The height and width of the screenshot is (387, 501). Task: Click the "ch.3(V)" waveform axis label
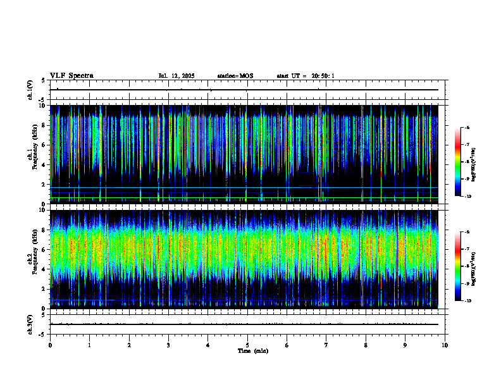[x=30, y=324]
